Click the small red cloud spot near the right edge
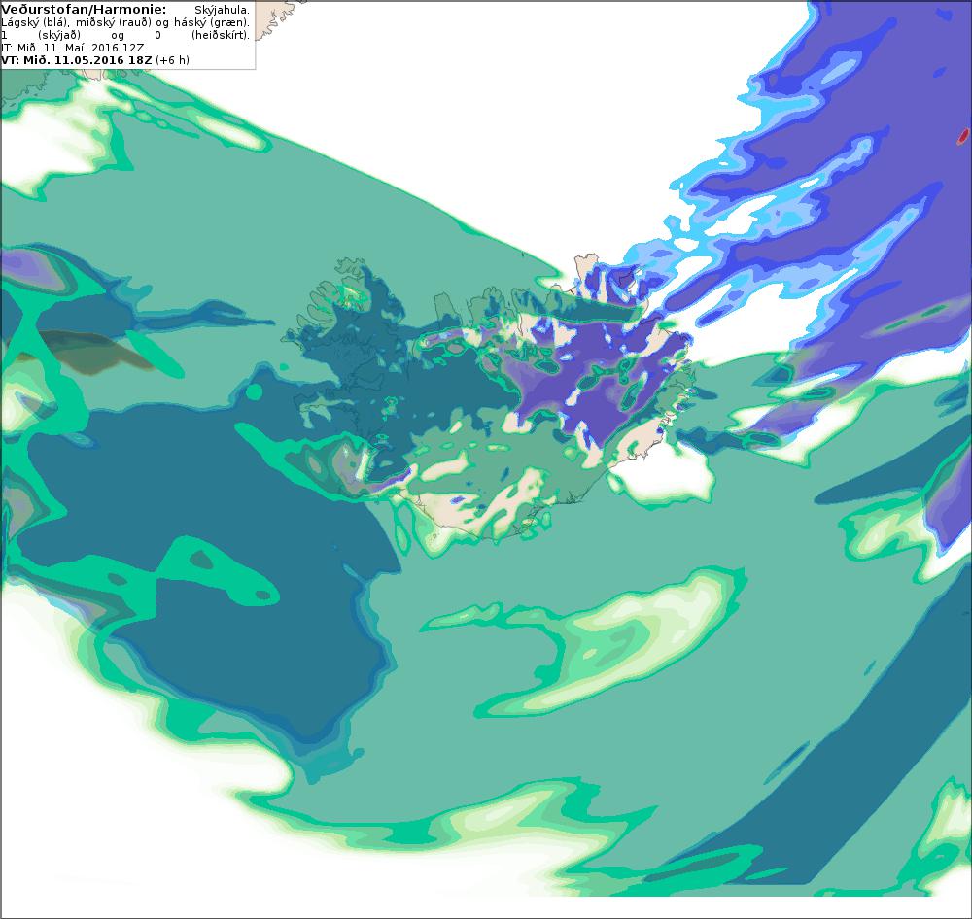 pyautogui.click(x=962, y=136)
